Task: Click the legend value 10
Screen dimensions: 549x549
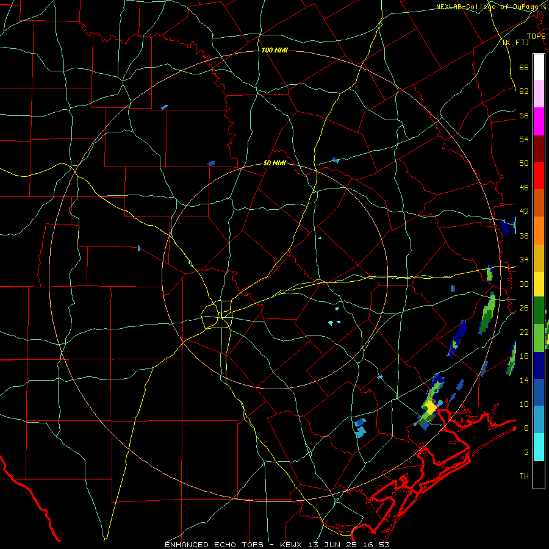Action: pyautogui.click(x=524, y=404)
